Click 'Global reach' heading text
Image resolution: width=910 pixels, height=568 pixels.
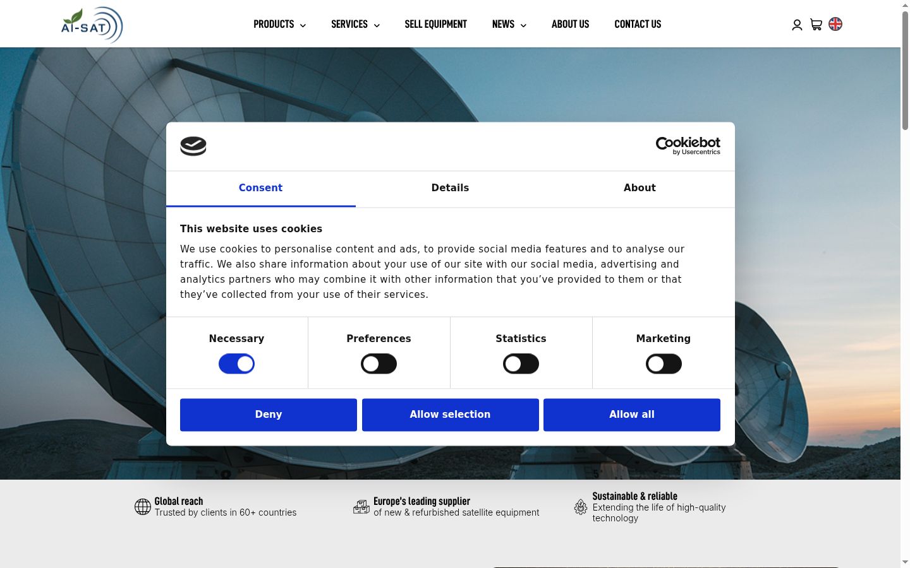179,501
